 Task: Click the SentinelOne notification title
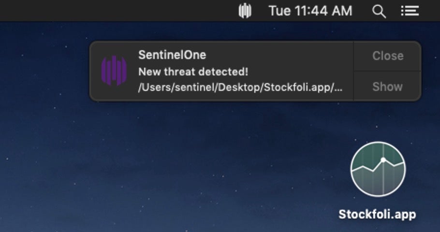coord(172,55)
